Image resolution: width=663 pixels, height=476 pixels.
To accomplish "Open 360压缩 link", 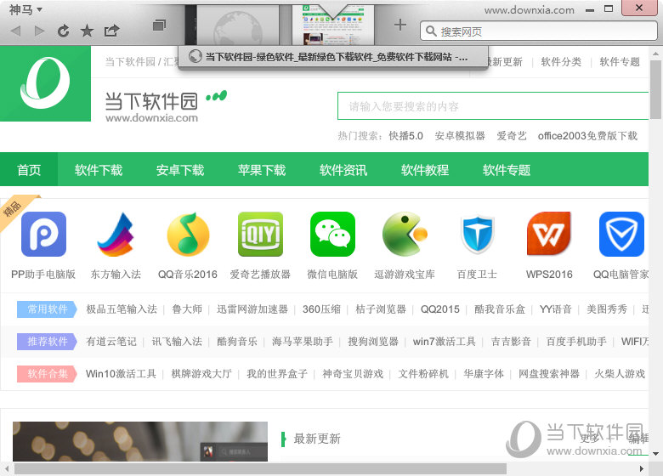I will [321, 309].
